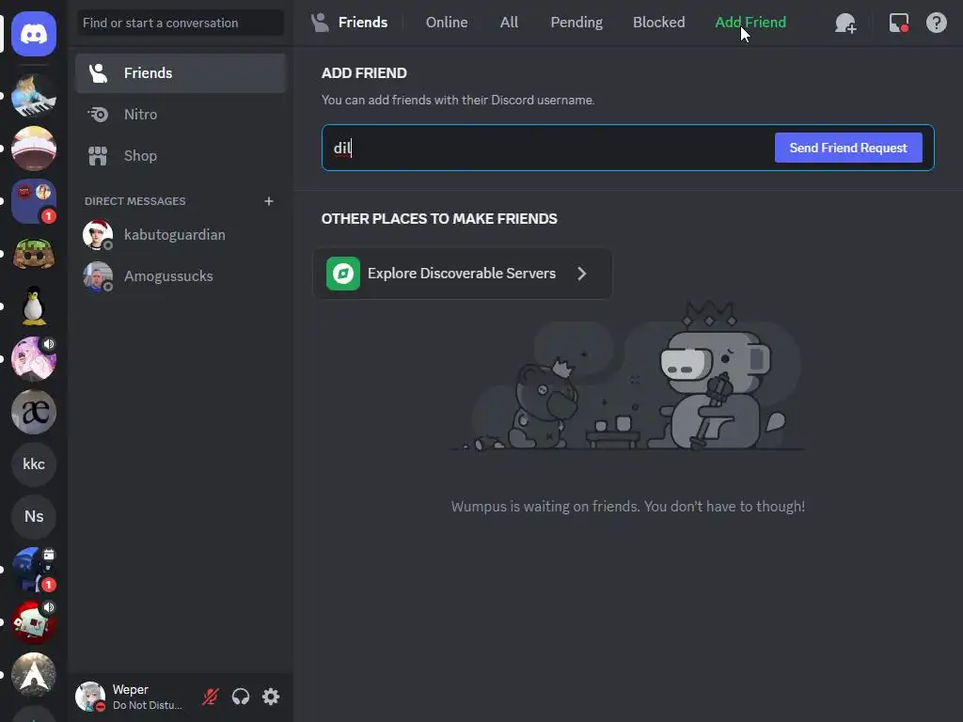
Task: Open Nitro in the sidebar
Action: click(x=181, y=114)
